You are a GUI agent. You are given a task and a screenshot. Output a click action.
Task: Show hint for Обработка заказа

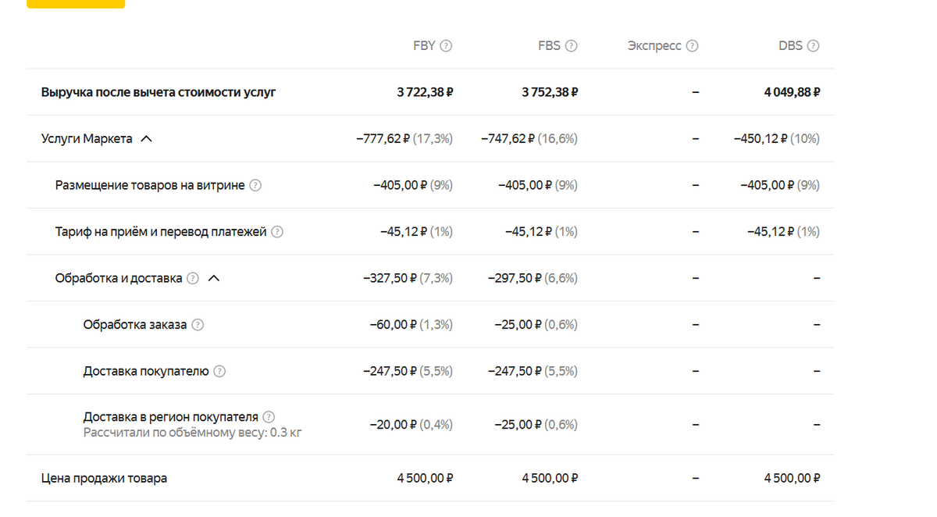[198, 325]
